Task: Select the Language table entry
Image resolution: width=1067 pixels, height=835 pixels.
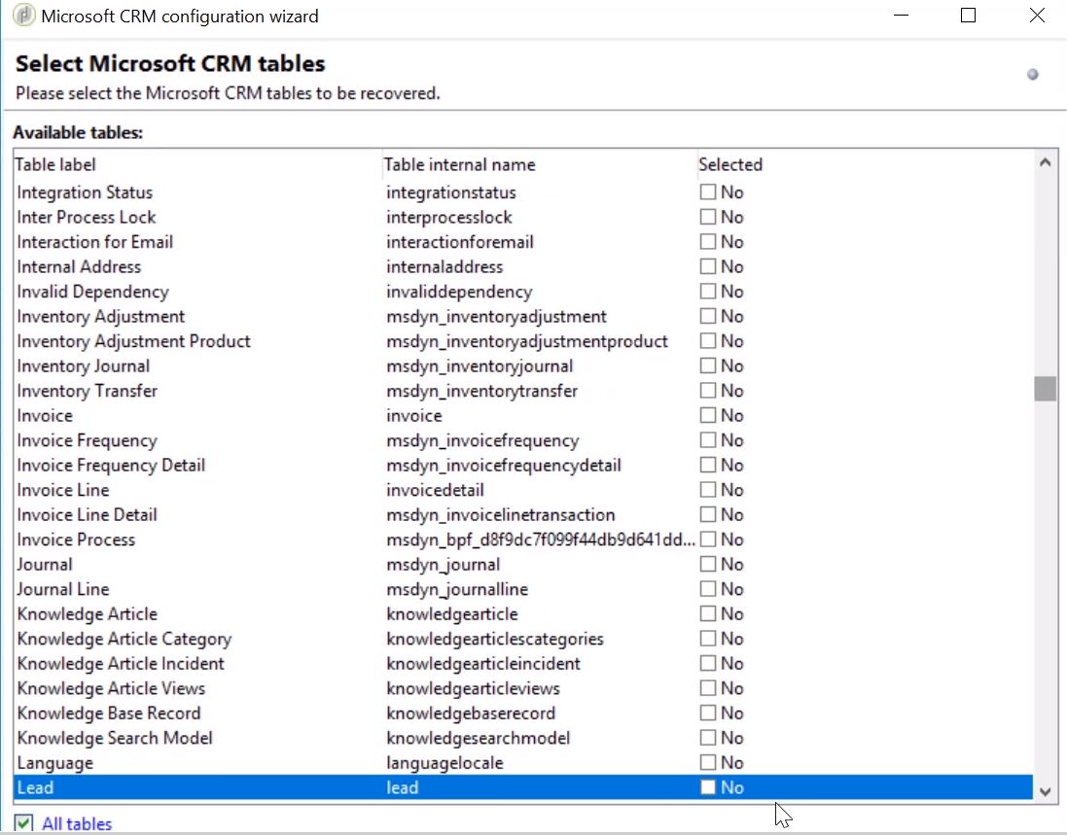Action: click(55, 763)
